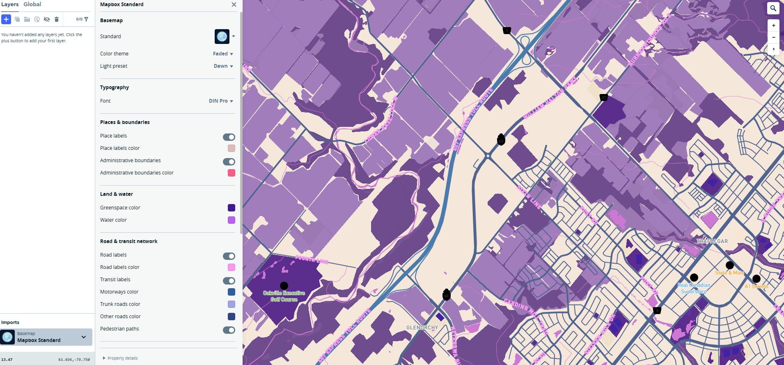This screenshot has height=365, width=784.
Task: Open the Color theme Faded dropdown
Action: 223,54
